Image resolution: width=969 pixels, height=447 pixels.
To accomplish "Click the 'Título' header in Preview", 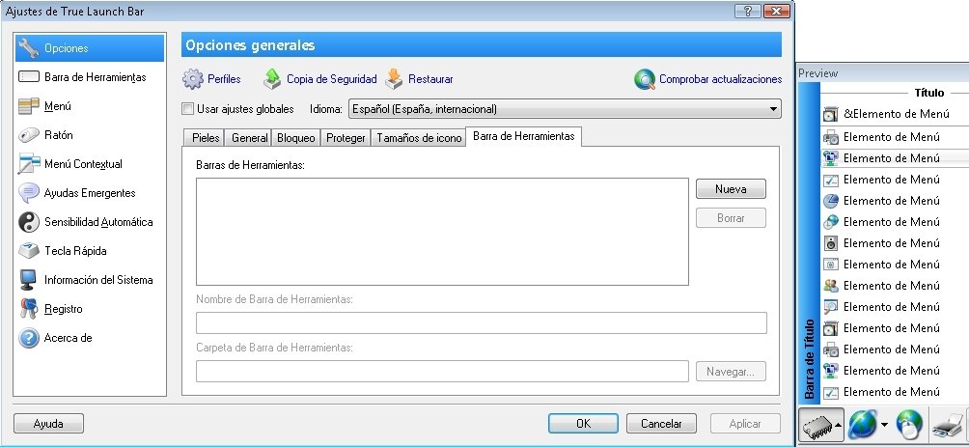I will point(928,93).
